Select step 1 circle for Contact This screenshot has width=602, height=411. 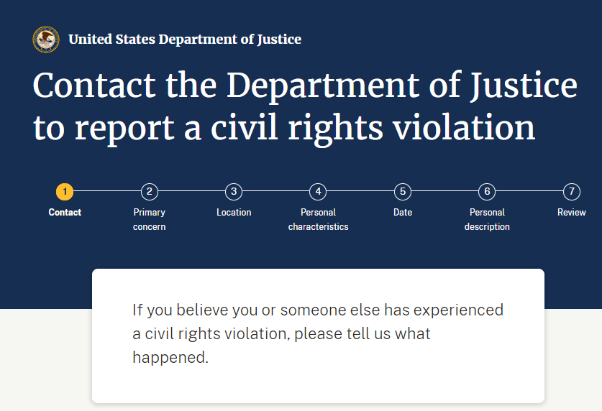(65, 191)
